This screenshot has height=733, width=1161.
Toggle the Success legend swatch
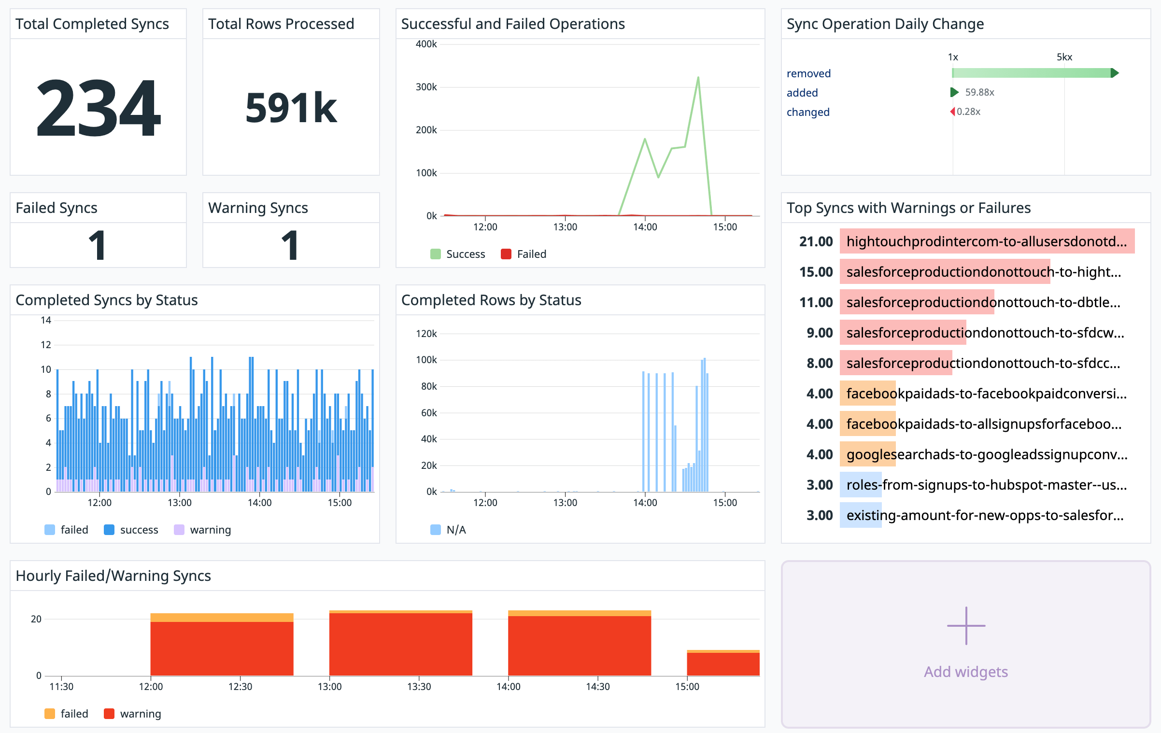pyautogui.click(x=436, y=254)
